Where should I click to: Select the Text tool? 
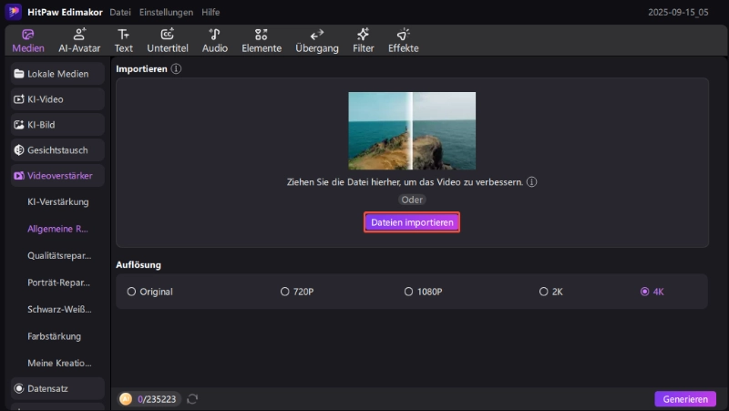[x=124, y=41]
